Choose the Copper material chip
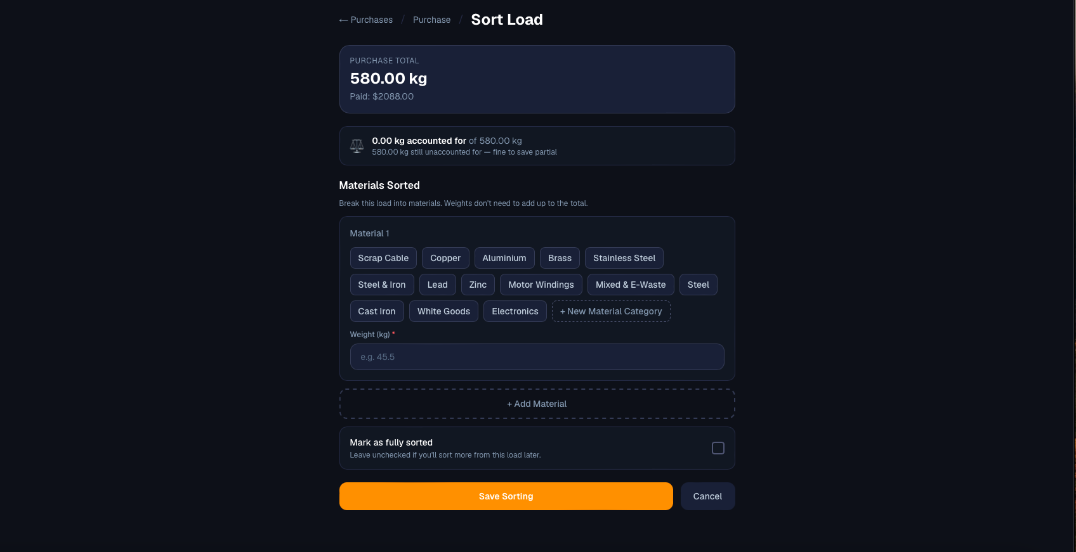The width and height of the screenshot is (1076, 552). pyautogui.click(x=445, y=258)
